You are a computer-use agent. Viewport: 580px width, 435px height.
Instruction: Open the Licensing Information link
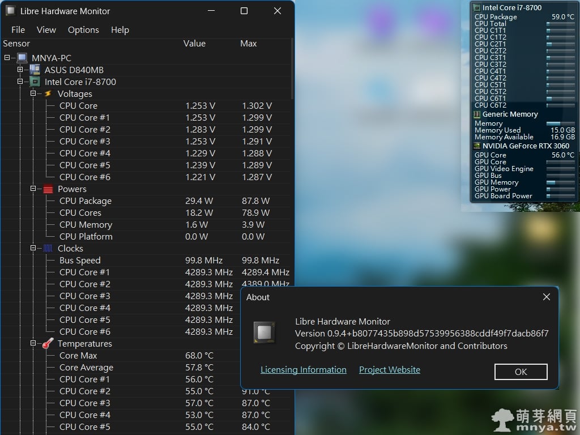[x=303, y=369]
